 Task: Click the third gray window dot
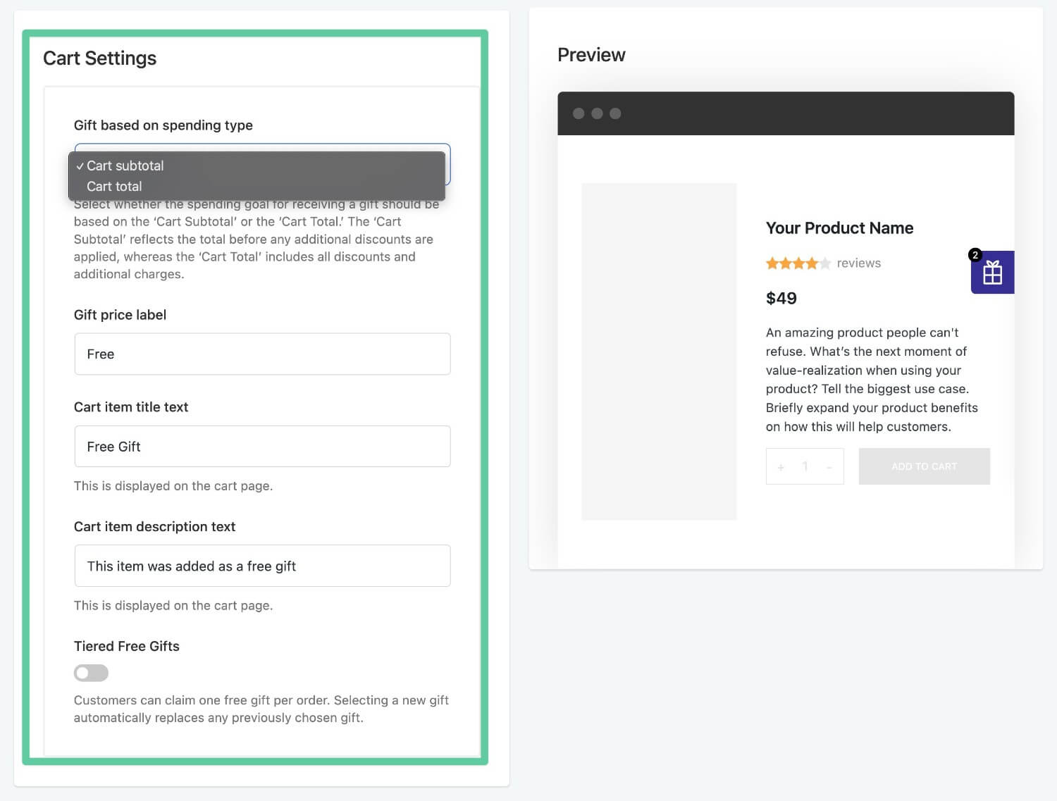tap(615, 113)
